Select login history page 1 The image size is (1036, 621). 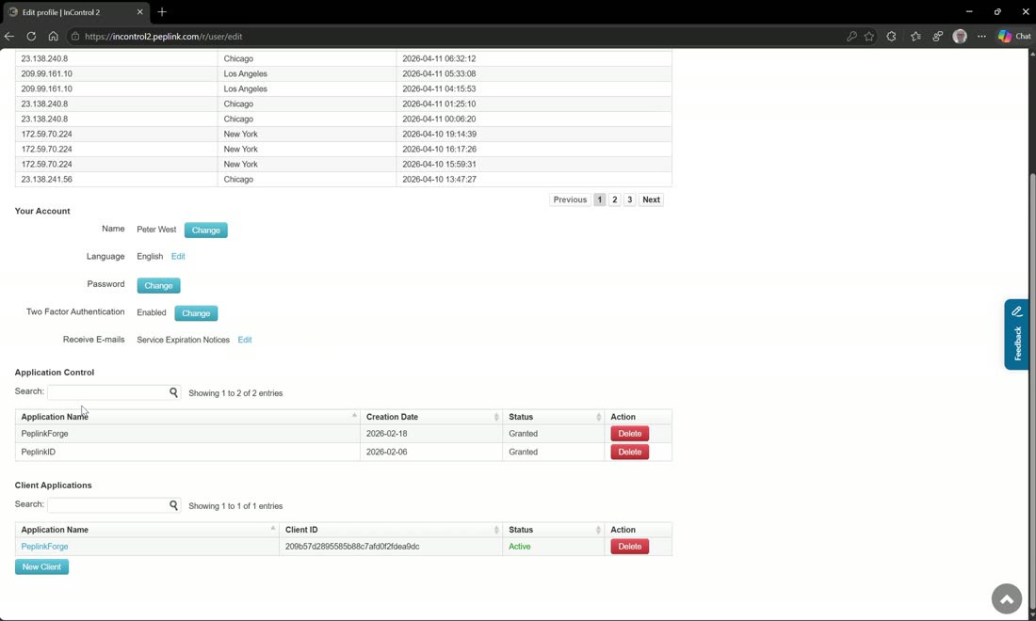click(x=599, y=199)
